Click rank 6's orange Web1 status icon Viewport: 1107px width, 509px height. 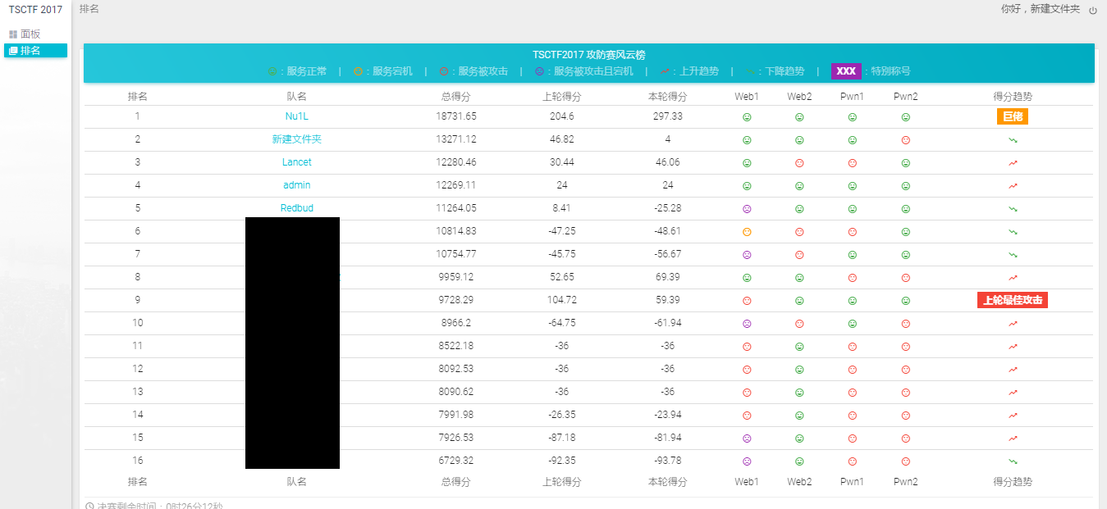[747, 232]
